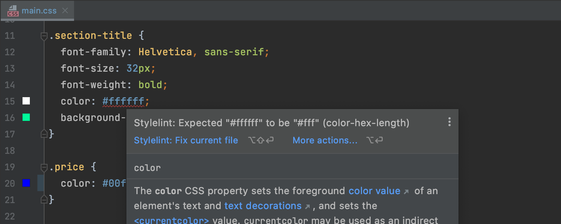Open the "<currentcolor>" documentation link
This screenshot has width=561, height=224.
point(171,220)
